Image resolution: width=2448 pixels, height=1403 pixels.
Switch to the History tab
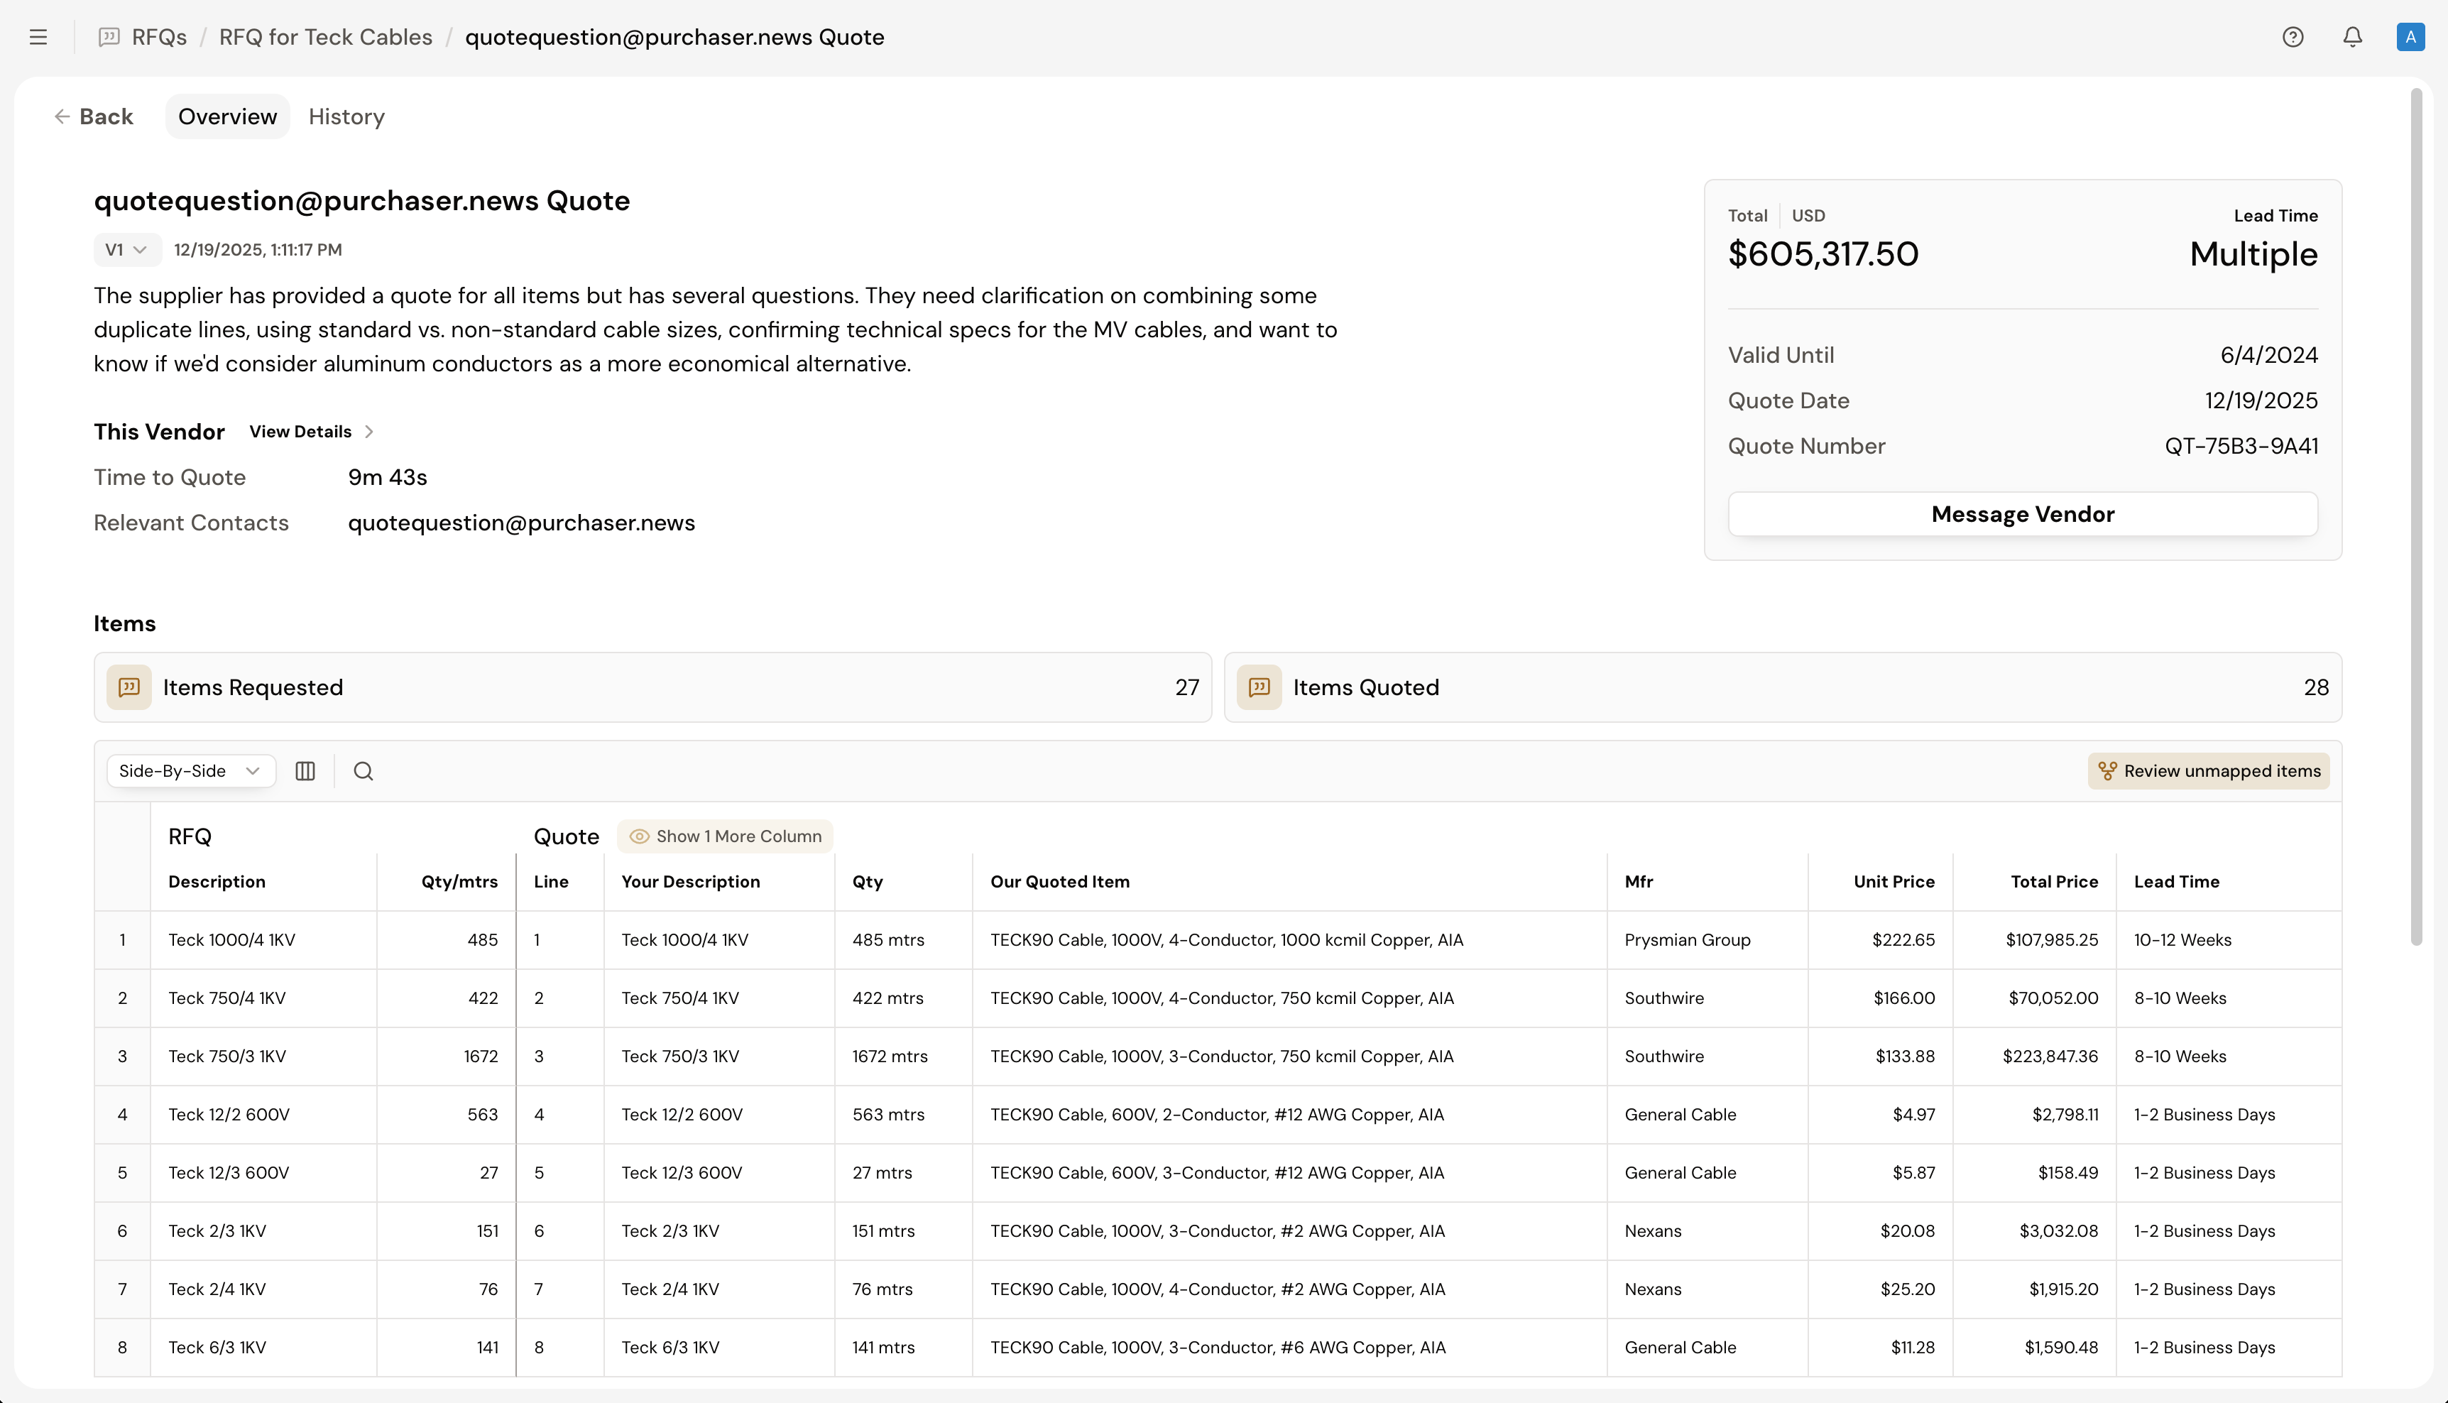point(347,116)
